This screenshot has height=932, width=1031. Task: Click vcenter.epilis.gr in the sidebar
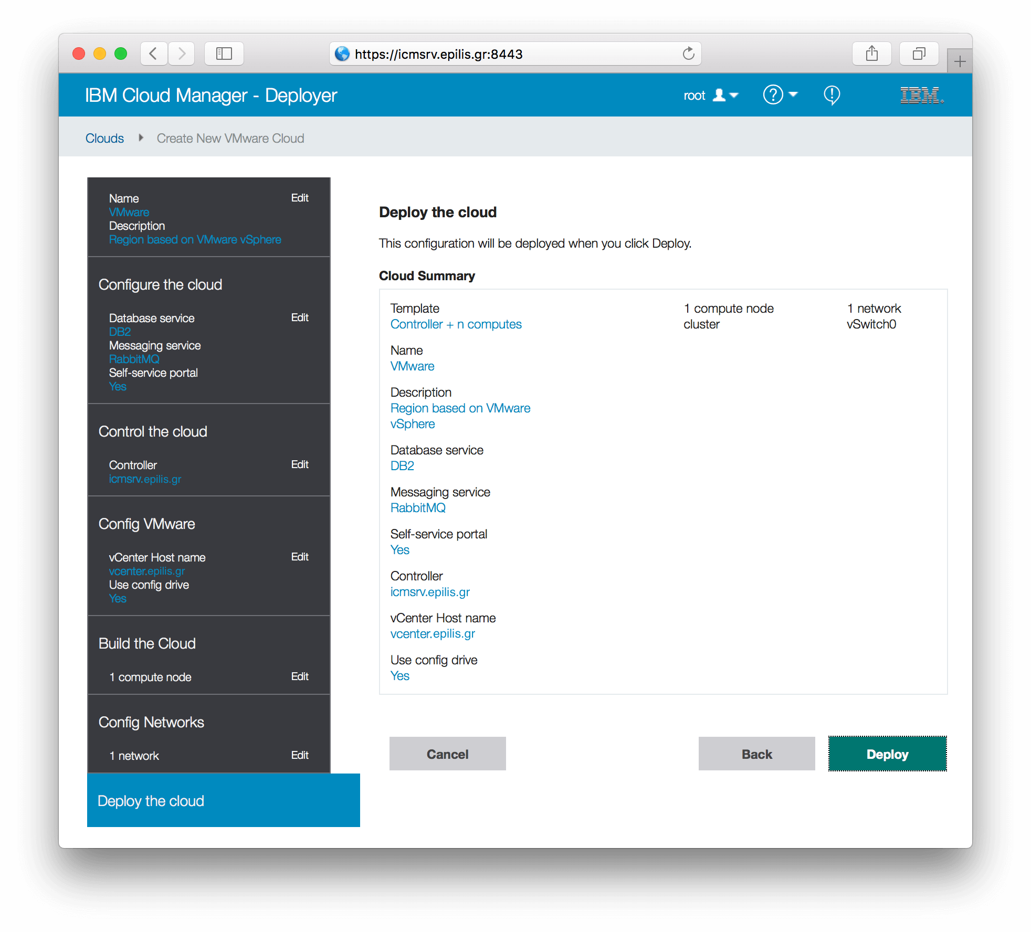coord(146,571)
